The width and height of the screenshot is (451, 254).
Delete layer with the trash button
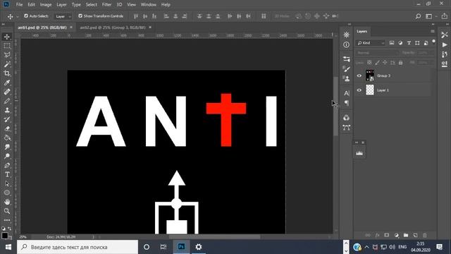pyautogui.click(x=424, y=235)
